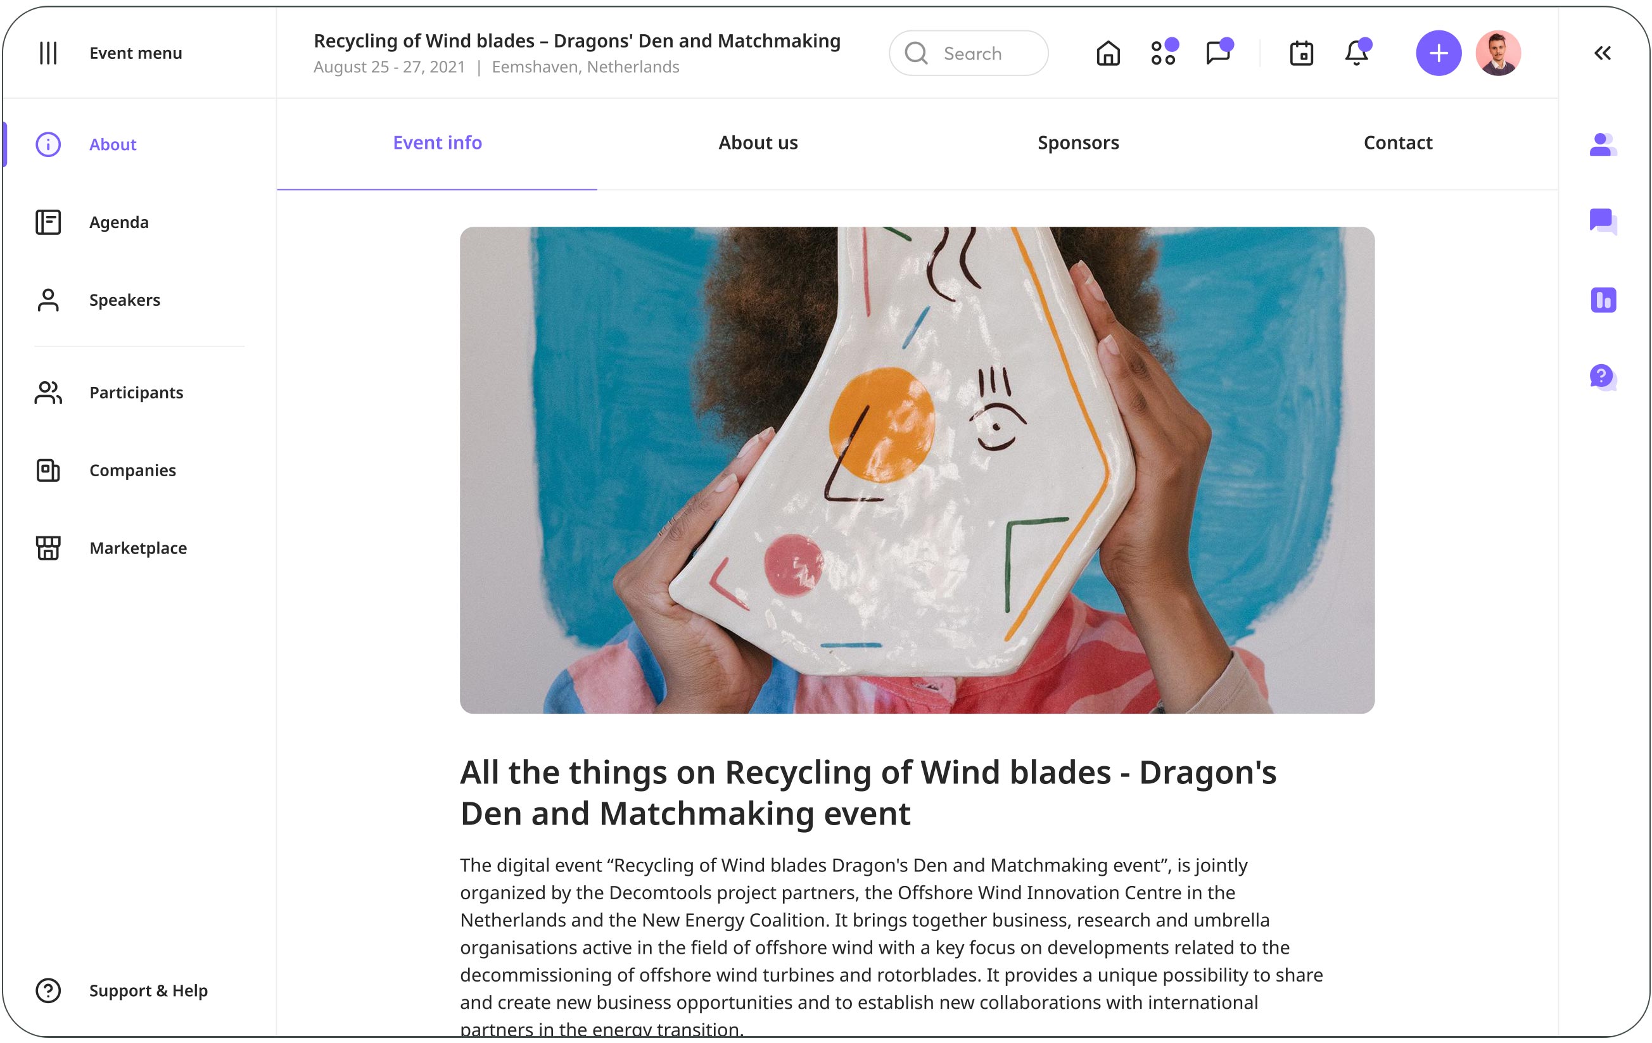The image size is (1652, 1043).
Task: Open the purple chat bubble in right rail
Action: (1603, 222)
